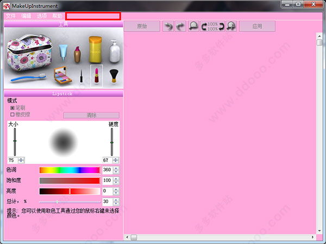This screenshot has width=326, height=244.
Task: Click the saturation spinner arrows beside 100
Action: (116, 181)
